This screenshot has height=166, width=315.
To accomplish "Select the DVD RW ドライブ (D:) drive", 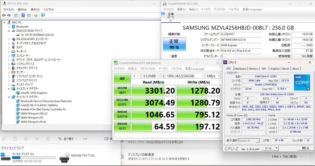I will [x=77, y=158].
